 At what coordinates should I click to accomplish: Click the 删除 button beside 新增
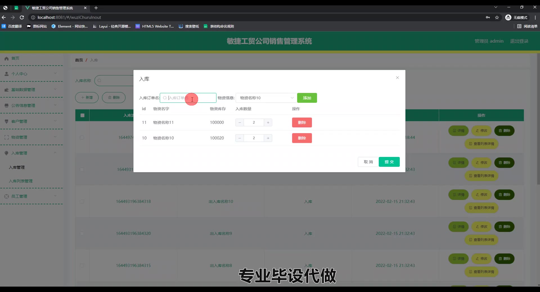click(114, 97)
